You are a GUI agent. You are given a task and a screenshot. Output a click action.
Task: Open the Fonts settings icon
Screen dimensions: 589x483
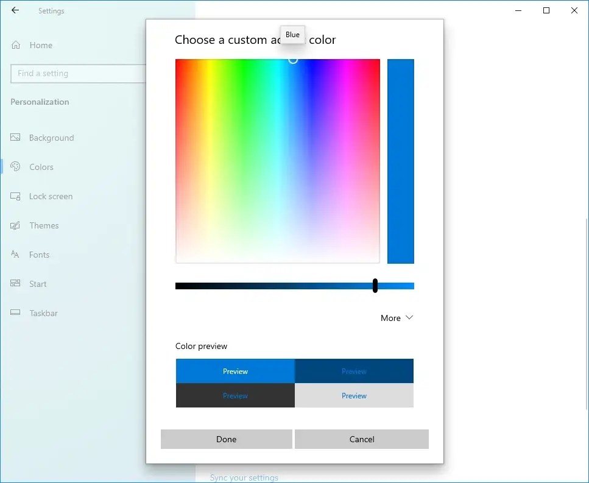14,255
